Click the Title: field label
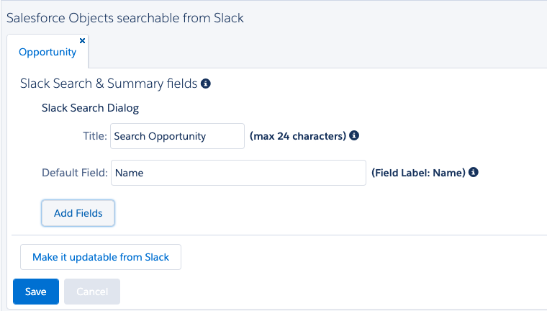 (x=95, y=136)
